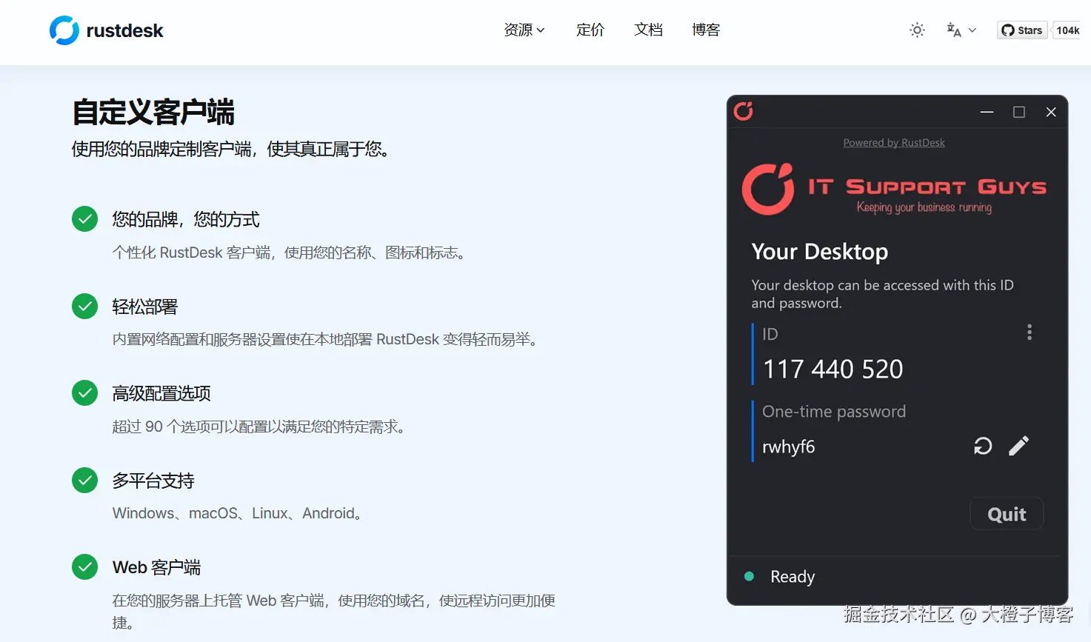Image resolution: width=1091 pixels, height=642 pixels.
Task: Select the ID number 117 440 520
Action: click(833, 369)
